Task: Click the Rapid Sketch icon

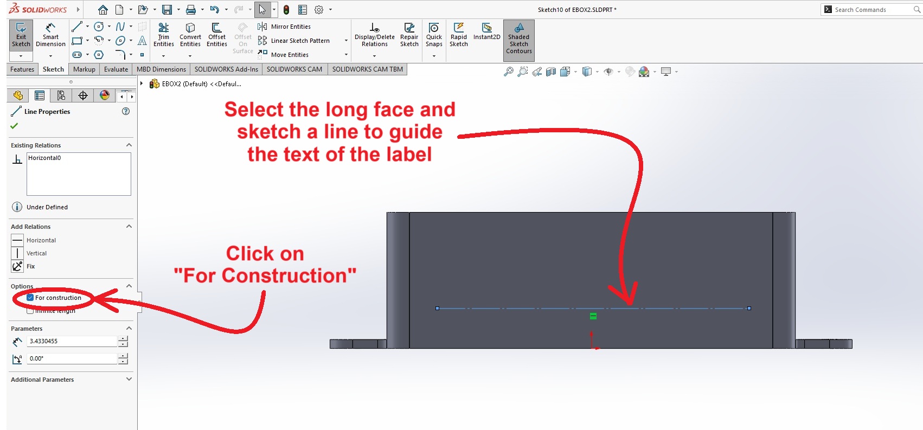Action: coord(458,35)
